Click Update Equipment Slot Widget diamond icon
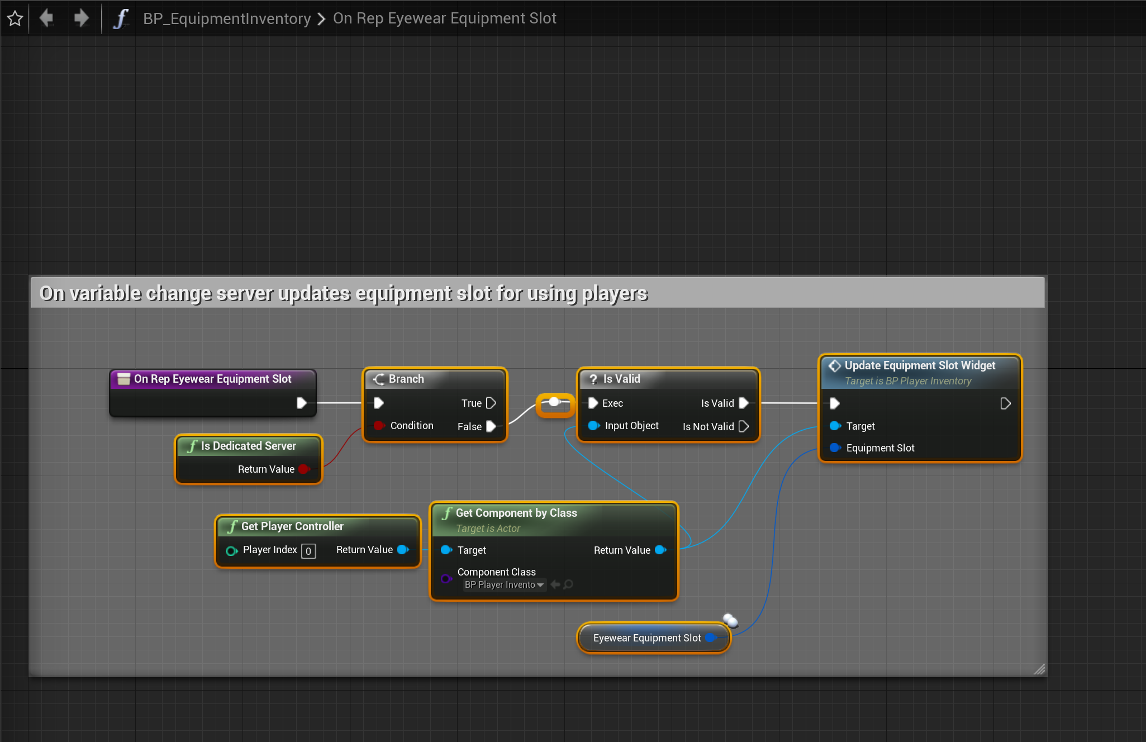1146x742 pixels. pyautogui.click(x=835, y=366)
